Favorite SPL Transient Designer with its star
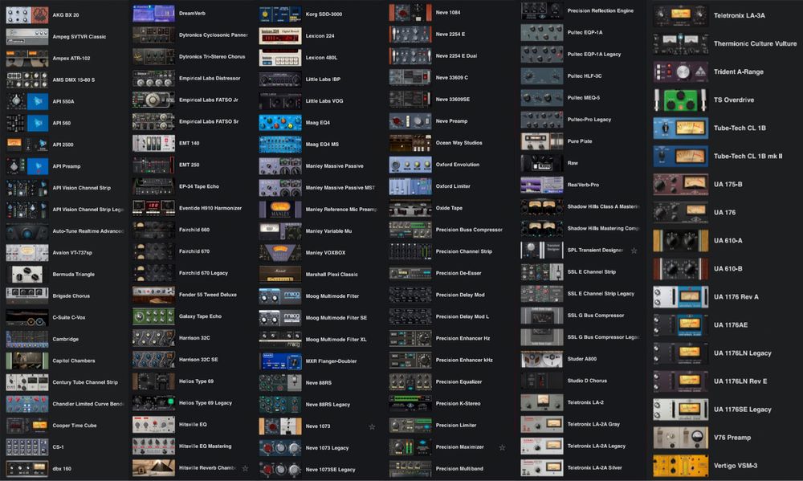 (634, 251)
